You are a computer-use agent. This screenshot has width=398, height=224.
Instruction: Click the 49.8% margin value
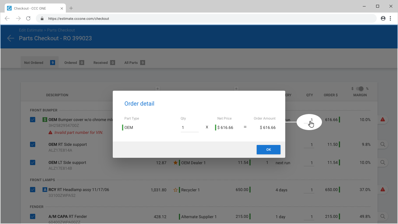(x=365, y=216)
